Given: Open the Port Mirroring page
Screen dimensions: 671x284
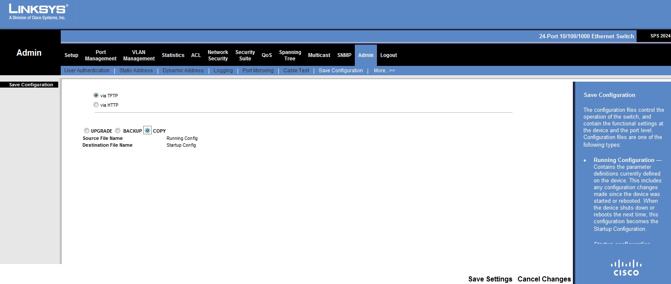Looking at the screenshot, I should click(x=258, y=71).
